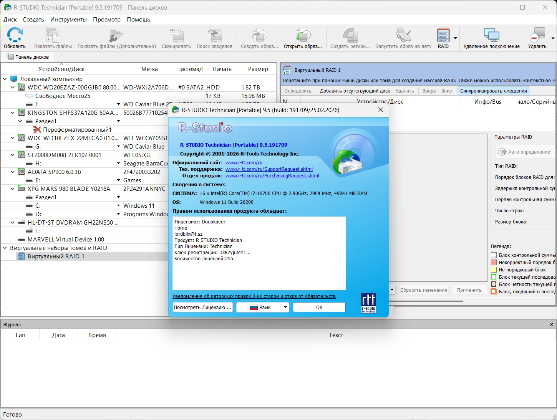This screenshot has height=420, width=557.
Task: Select the WDC WD20EZAZ hard disk icon
Action: tap(22, 87)
